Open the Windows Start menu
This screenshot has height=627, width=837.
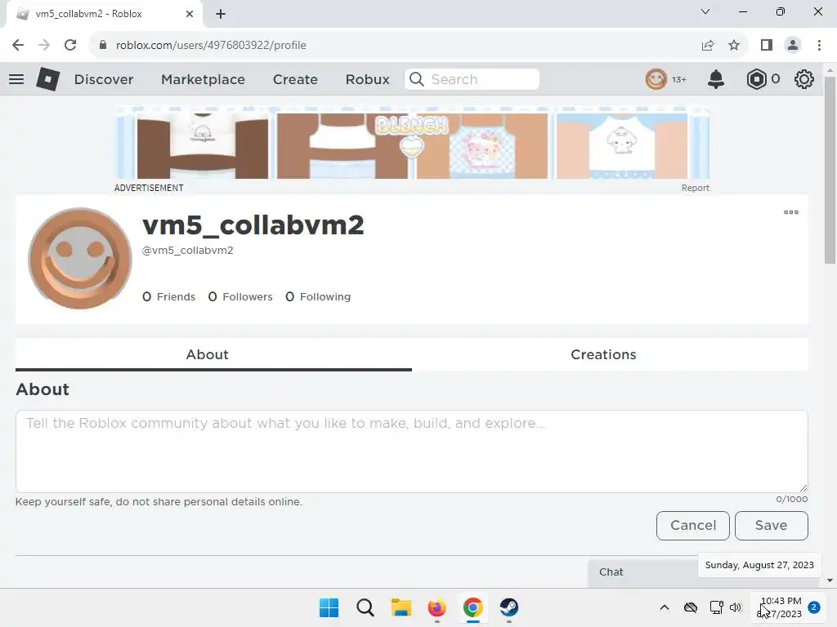pyautogui.click(x=329, y=607)
